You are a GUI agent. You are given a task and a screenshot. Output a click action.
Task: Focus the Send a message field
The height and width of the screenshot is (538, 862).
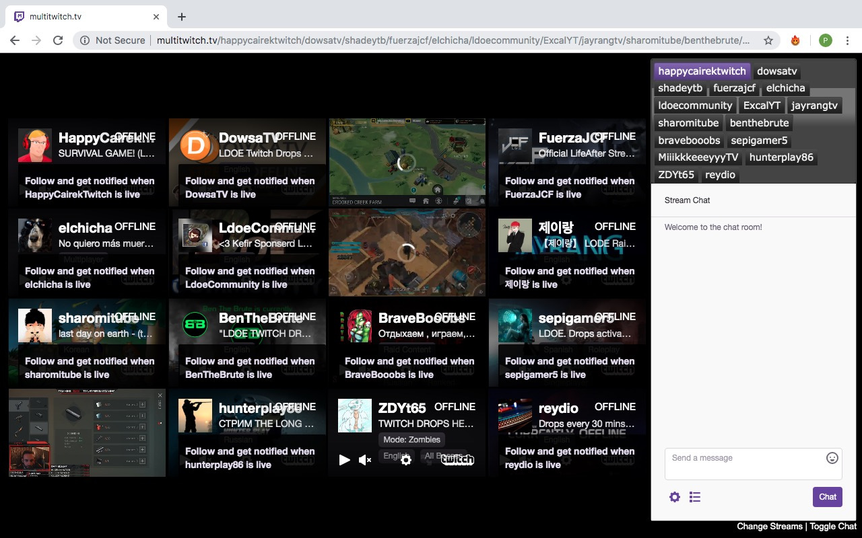(754, 464)
